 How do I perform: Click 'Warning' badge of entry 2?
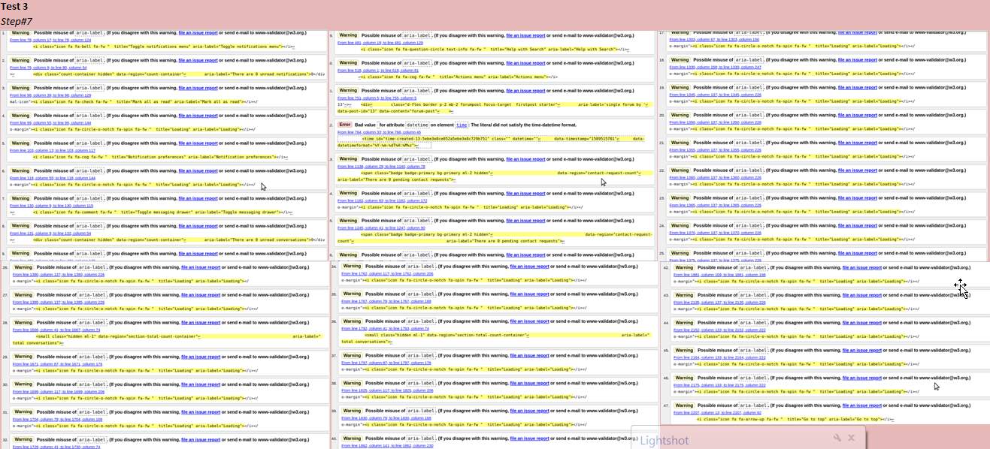click(20, 61)
